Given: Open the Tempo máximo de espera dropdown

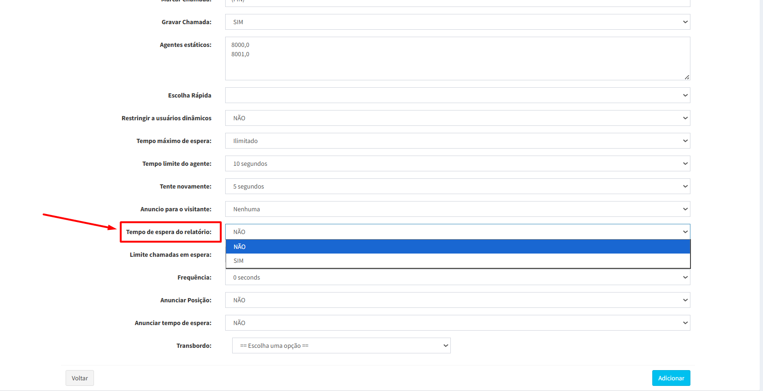Looking at the screenshot, I should click(457, 141).
